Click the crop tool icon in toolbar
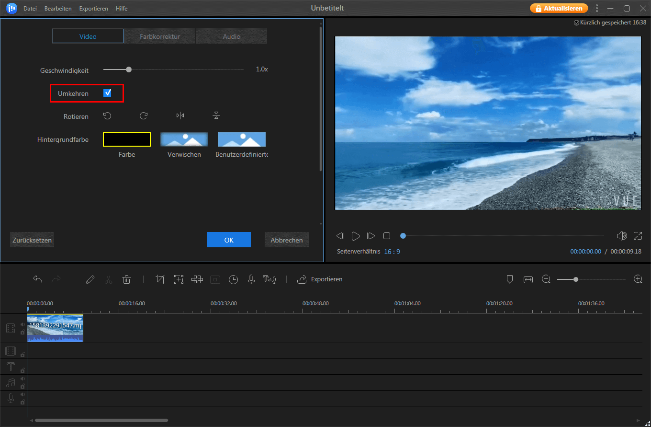 [160, 279]
